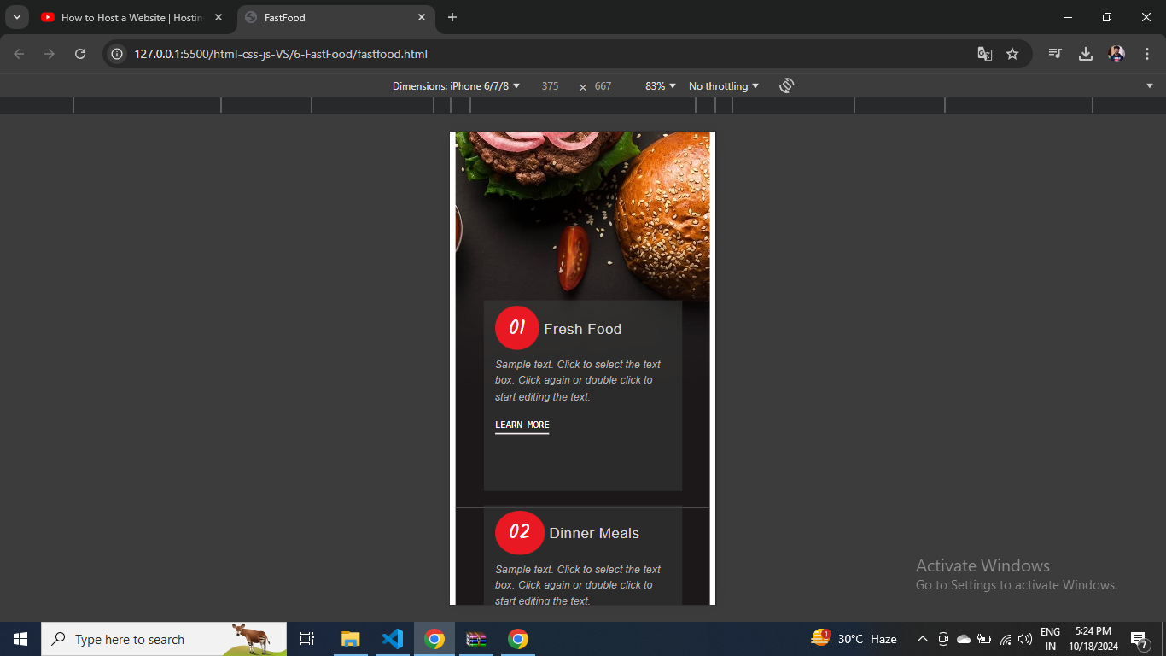The height and width of the screenshot is (656, 1166).
Task: Close the FastFood tab
Action: (x=422, y=17)
